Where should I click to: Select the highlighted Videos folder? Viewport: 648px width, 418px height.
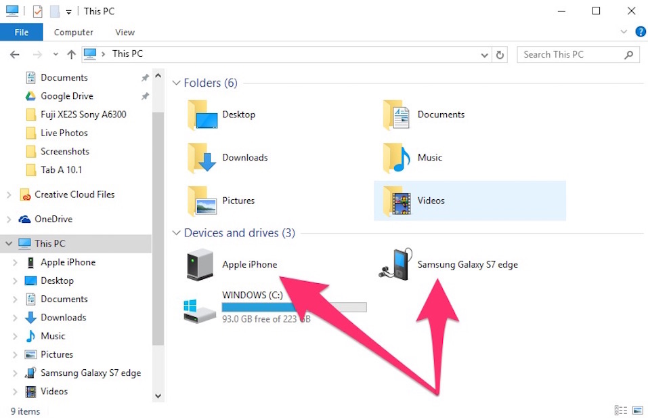pyautogui.click(x=469, y=201)
